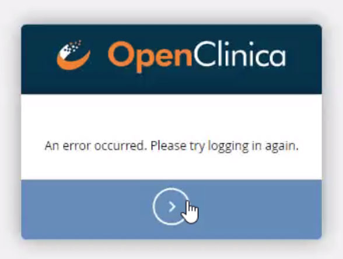Click gray backdrop above the dialog card
This screenshot has height=259, width=343.
[171, 11]
